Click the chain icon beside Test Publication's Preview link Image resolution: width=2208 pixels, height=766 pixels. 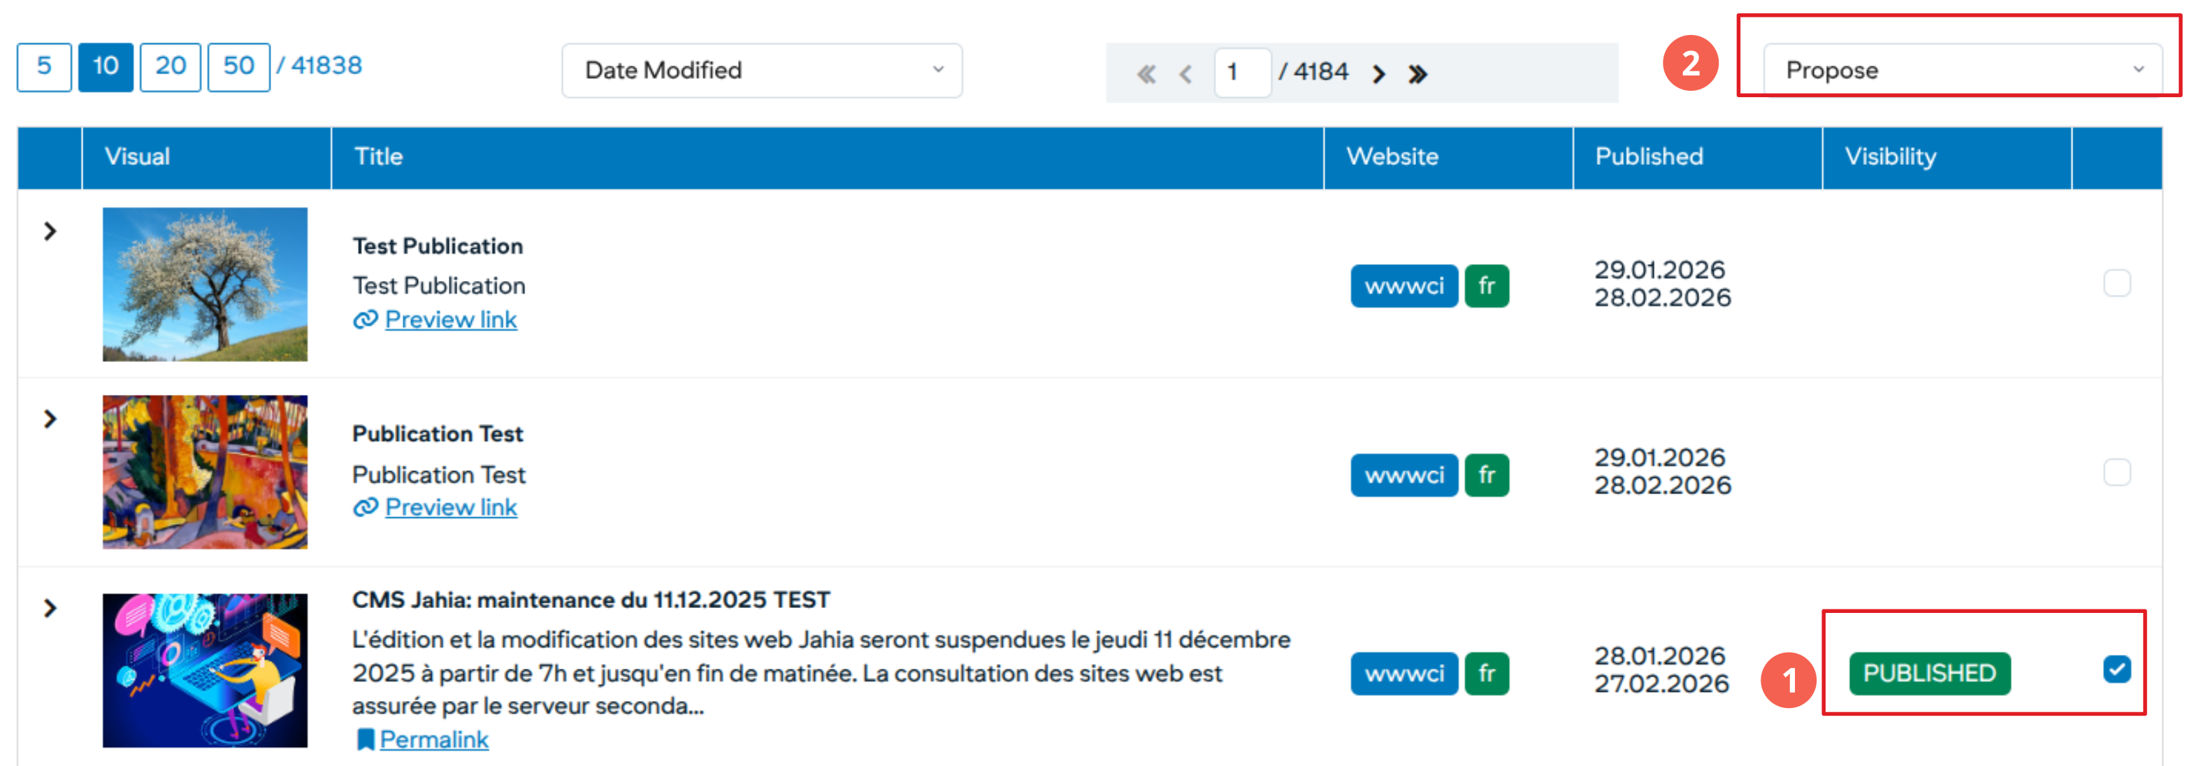[365, 319]
